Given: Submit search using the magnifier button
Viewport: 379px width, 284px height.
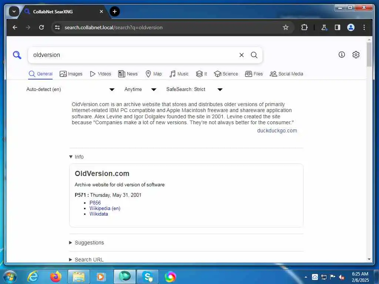Looking at the screenshot, I should click(x=254, y=55).
